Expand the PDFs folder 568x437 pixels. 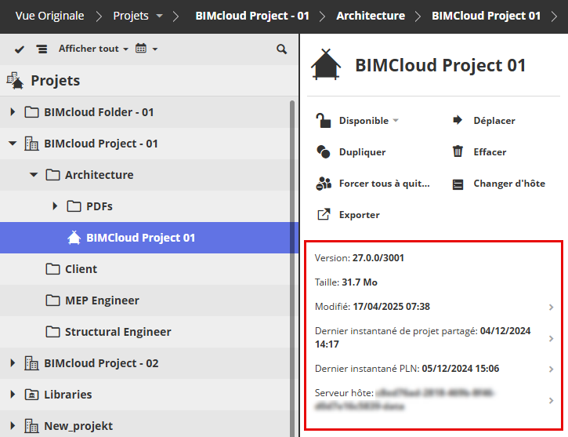point(55,206)
